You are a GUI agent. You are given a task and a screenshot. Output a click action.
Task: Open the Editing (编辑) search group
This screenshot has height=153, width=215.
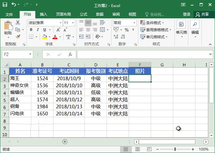click(195, 29)
